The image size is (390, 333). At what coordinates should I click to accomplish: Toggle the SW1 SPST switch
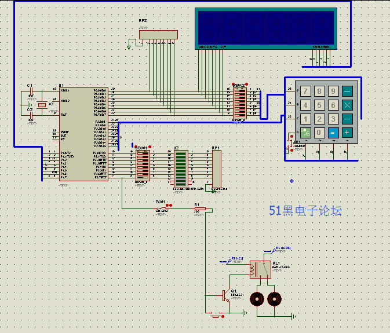(163, 208)
